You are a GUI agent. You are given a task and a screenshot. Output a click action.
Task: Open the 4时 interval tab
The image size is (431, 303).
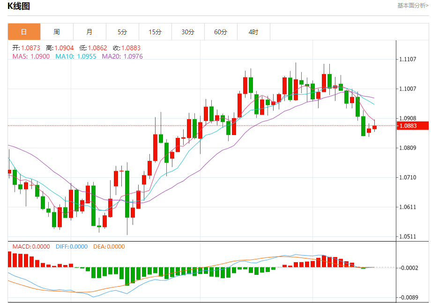253,32
